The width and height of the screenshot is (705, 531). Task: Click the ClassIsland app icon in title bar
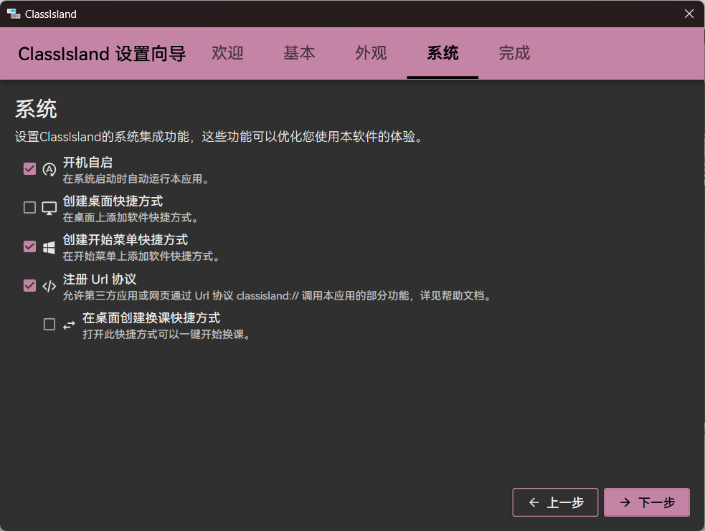tap(14, 14)
